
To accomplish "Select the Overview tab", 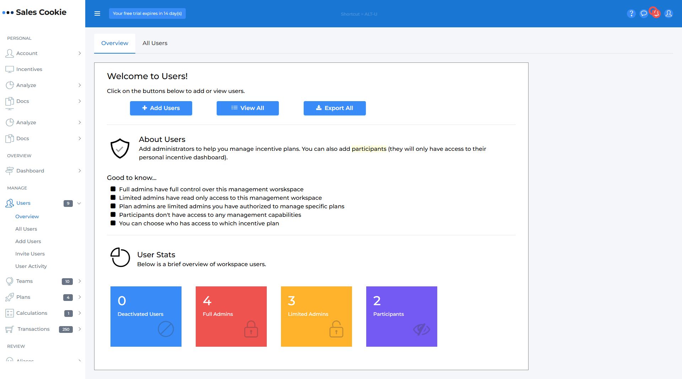I will coord(115,43).
